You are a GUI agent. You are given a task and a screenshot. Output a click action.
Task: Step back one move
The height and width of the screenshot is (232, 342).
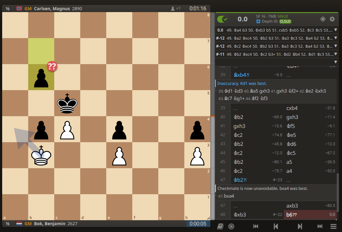[275, 226]
